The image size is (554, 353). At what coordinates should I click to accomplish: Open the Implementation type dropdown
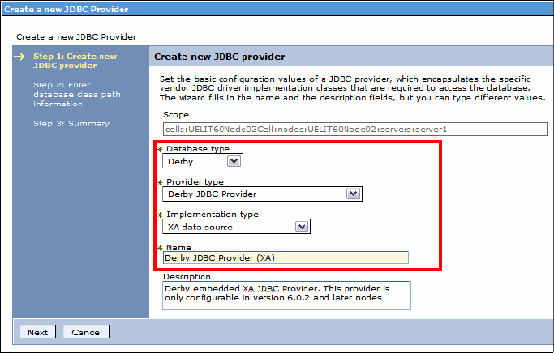tap(236, 227)
